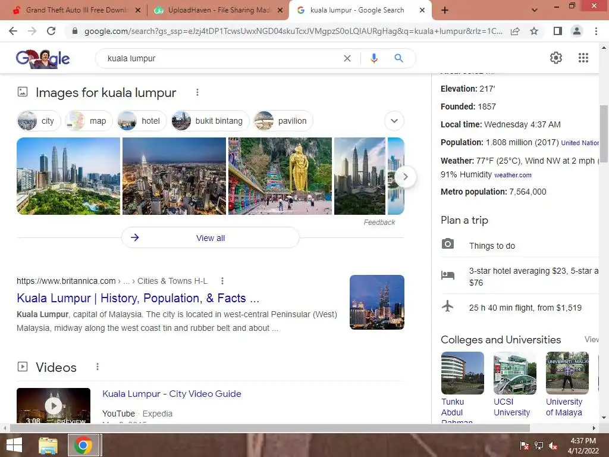The image size is (609, 457).
Task: Filter images by map chip
Action: point(89,121)
